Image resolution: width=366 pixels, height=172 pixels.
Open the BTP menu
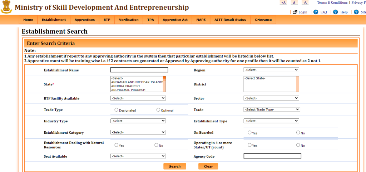tap(107, 20)
